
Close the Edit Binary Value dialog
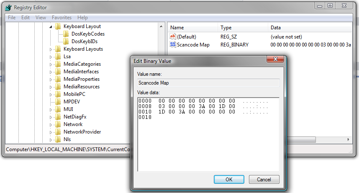(275, 59)
